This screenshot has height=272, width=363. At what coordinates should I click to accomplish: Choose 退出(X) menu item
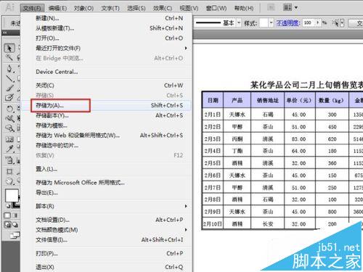pyautogui.click(x=107, y=267)
